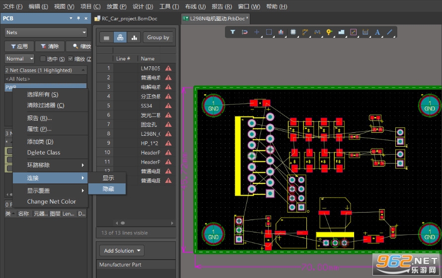Click the bar chart view icon in BOM
This screenshot has height=278, width=442.
click(134, 38)
